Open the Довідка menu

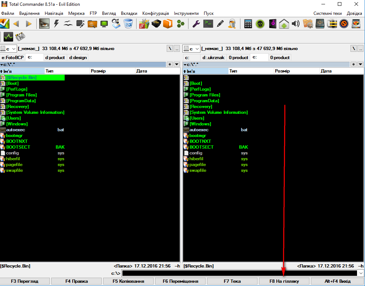pyautogui.click(x=354, y=13)
